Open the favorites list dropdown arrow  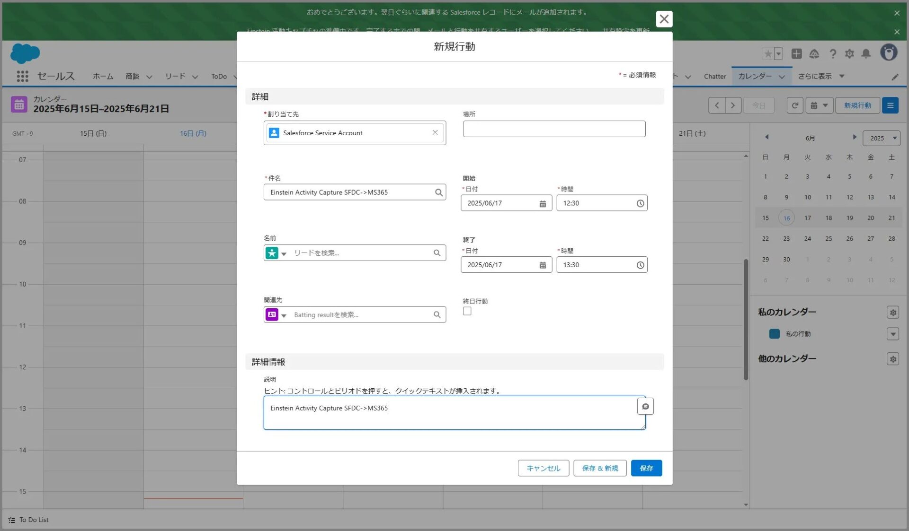coord(778,54)
